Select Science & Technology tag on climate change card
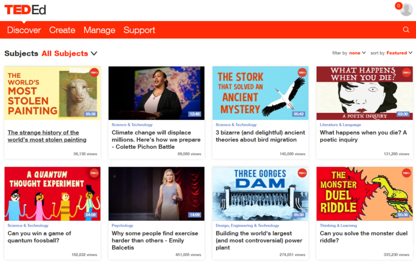The image size is (416, 263). (132, 125)
